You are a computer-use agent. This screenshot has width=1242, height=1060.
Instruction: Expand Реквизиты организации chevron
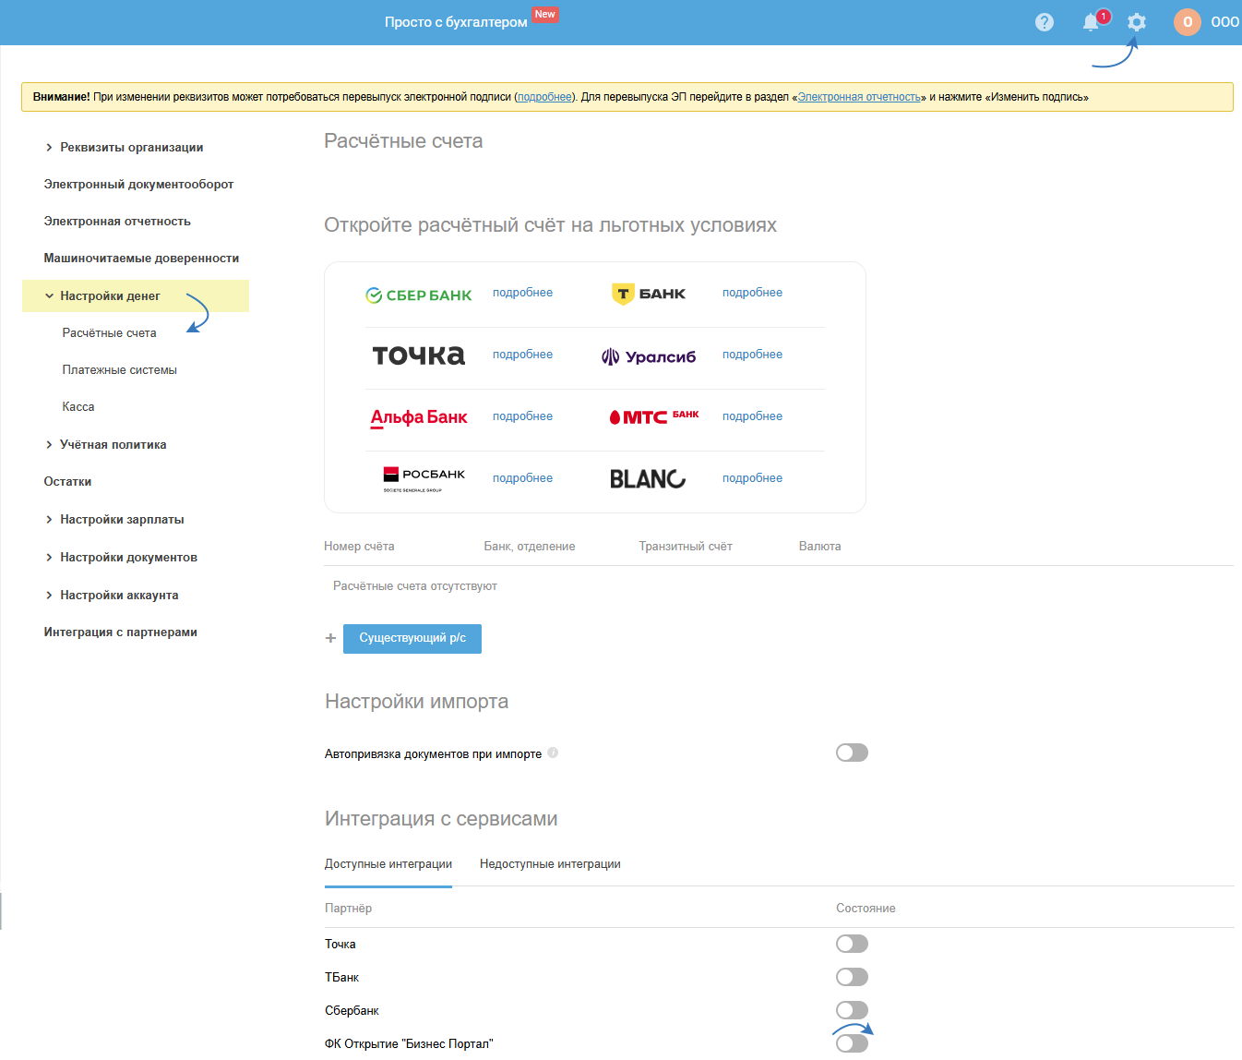click(49, 148)
